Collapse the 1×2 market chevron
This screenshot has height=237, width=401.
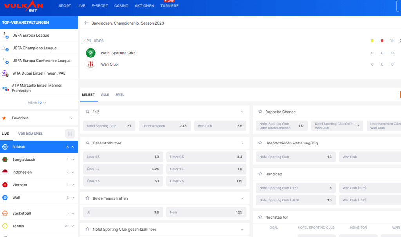coord(242,112)
